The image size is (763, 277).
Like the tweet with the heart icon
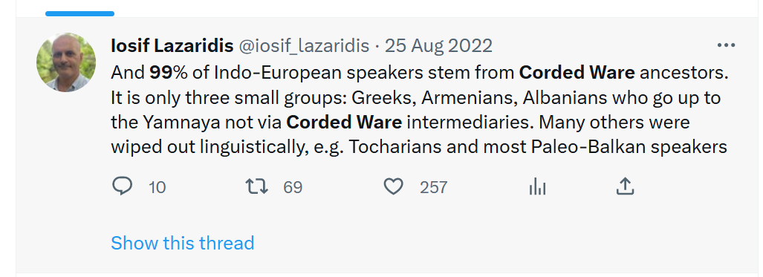[x=393, y=186]
